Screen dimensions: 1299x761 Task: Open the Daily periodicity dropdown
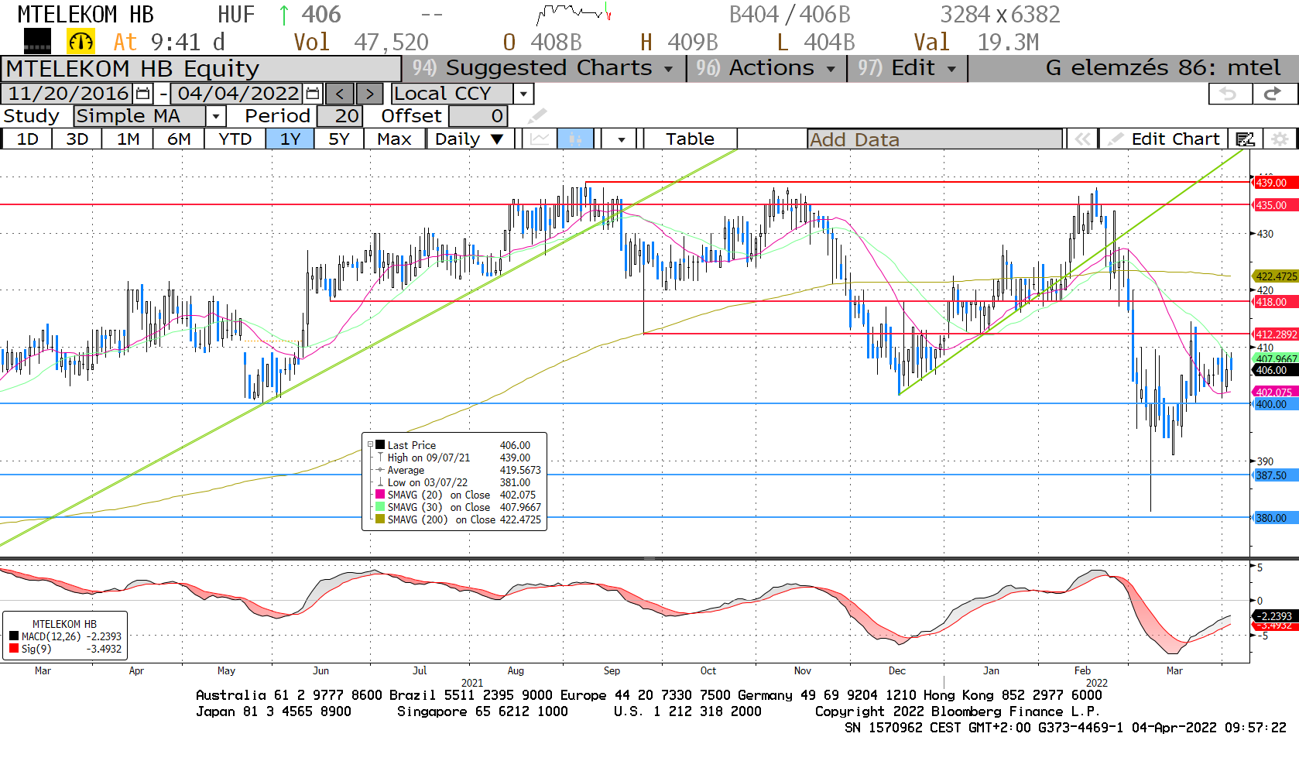tap(470, 139)
